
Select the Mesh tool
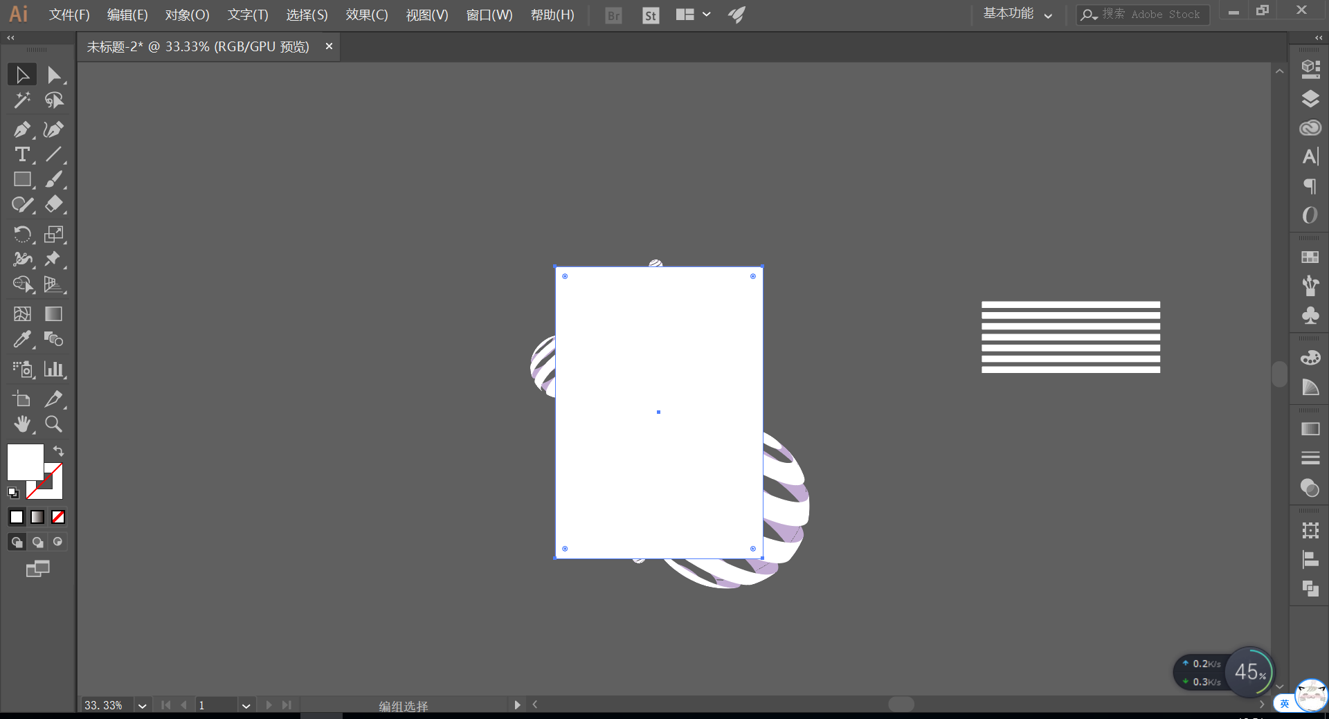tap(22, 313)
